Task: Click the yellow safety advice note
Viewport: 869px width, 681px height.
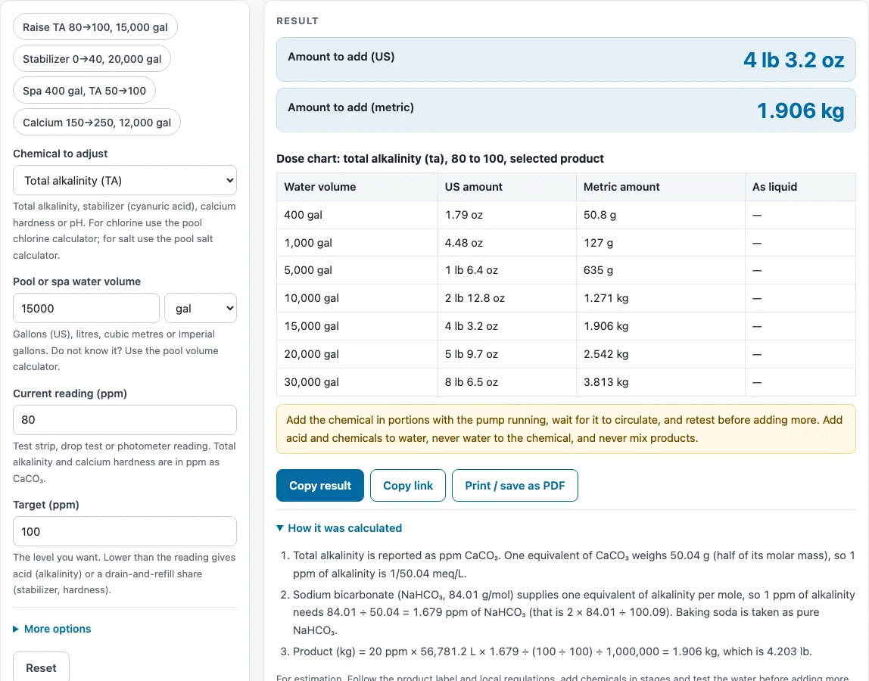Action: (x=566, y=429)
